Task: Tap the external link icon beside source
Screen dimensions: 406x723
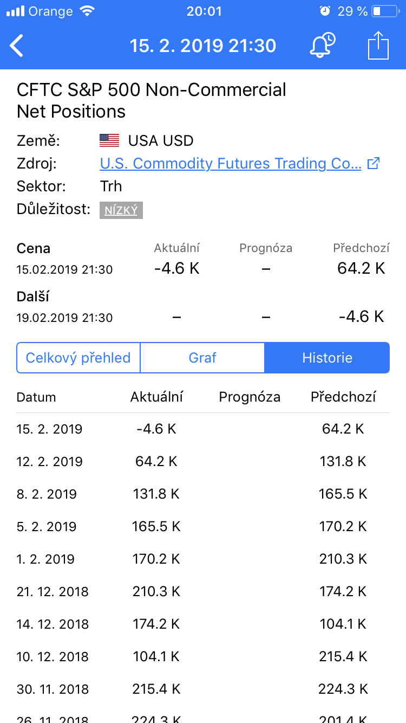Action: coord(374,163)
